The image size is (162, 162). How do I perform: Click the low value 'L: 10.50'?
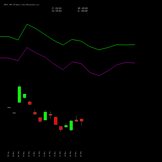(83, 11)
